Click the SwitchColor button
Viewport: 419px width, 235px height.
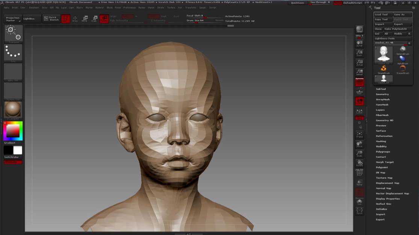pyautogui.click(x=13, y=157)
